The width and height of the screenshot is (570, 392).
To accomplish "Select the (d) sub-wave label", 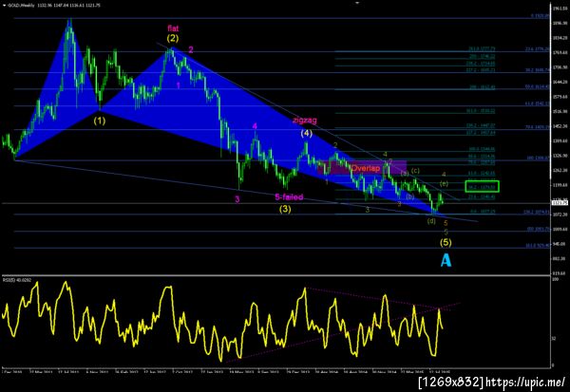I will (x=431, y=220).
